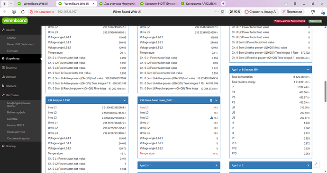Open the tab list dropdown arrow

tap(11, 3)
